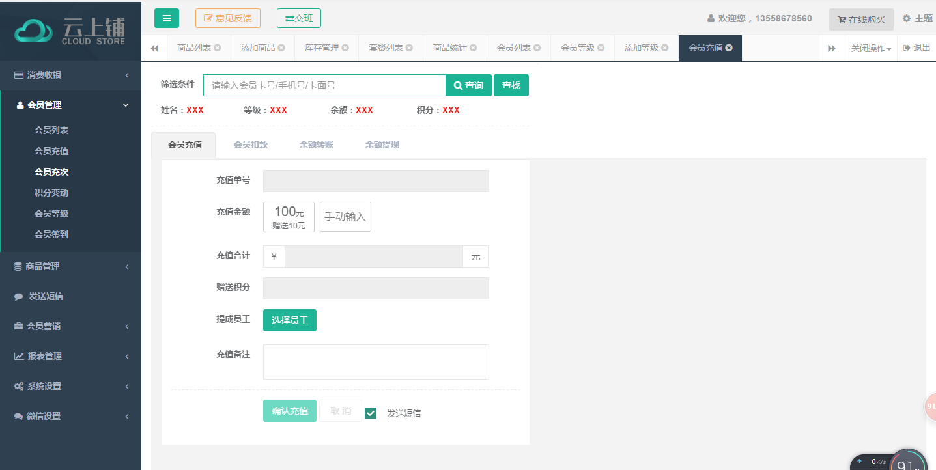Image resolution: width=936 pixels, height=470 pixels.
Task: Click the 云上铺 Cloud Store logo
Action: 70,31
